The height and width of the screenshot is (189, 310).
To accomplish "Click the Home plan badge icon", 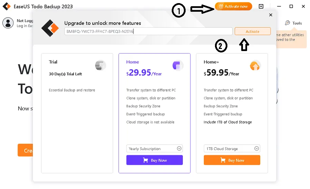I will click(178, 65).
